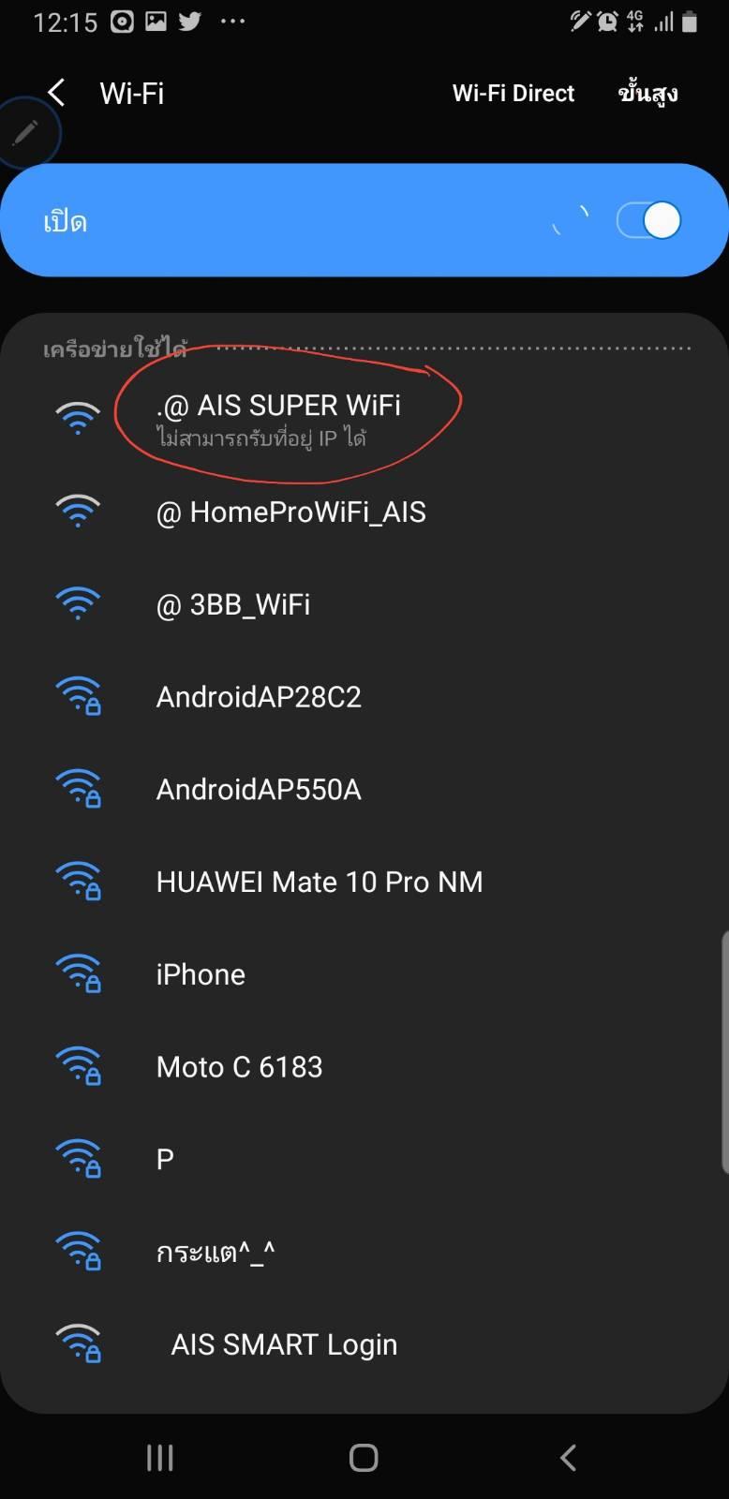Viewport: 729px width, 1499px height.
Task: Tap the back arrow next to Wi-Fi
Action: coord(56,93)
